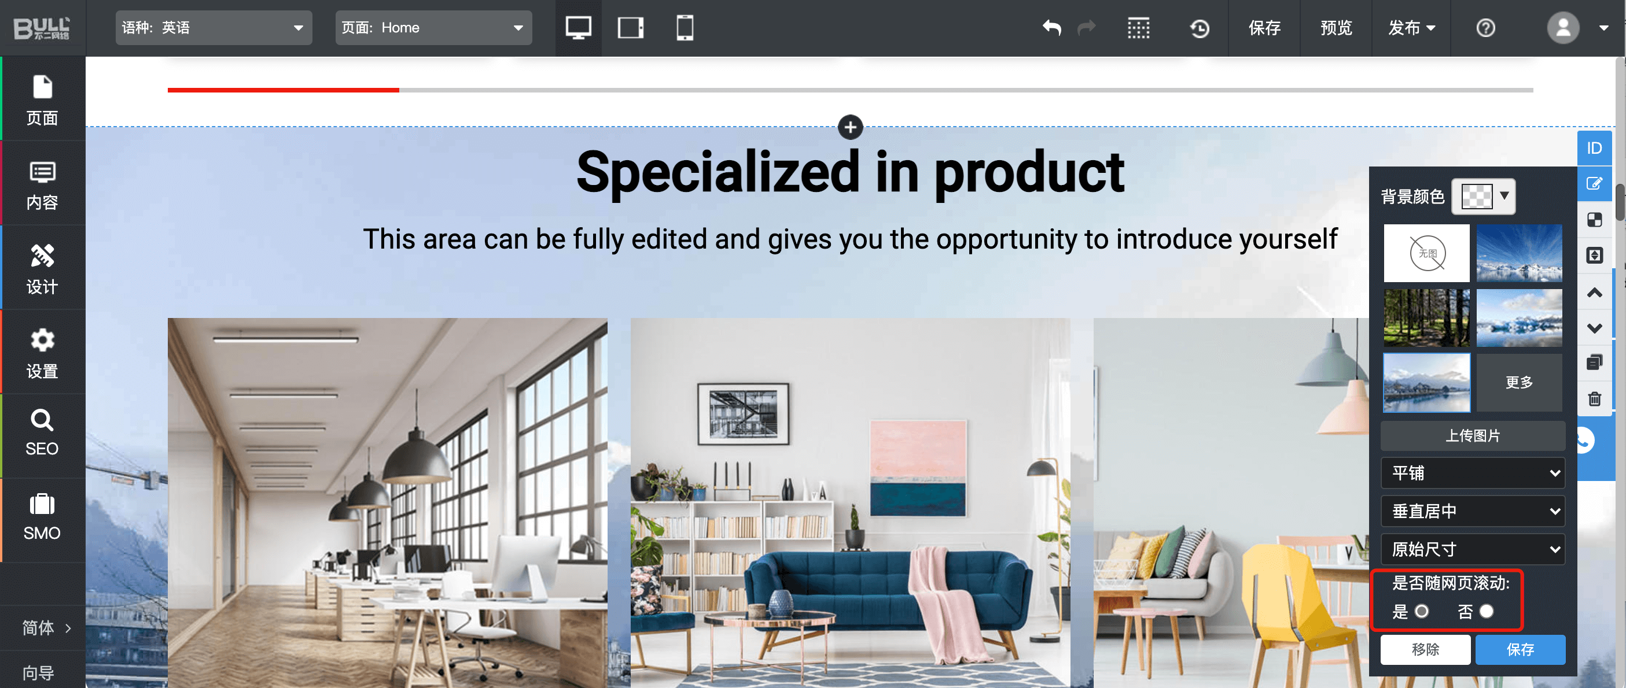The image size is (1626, 688).
Task: Switch to tablet preview icon
Action: [631, 28]
